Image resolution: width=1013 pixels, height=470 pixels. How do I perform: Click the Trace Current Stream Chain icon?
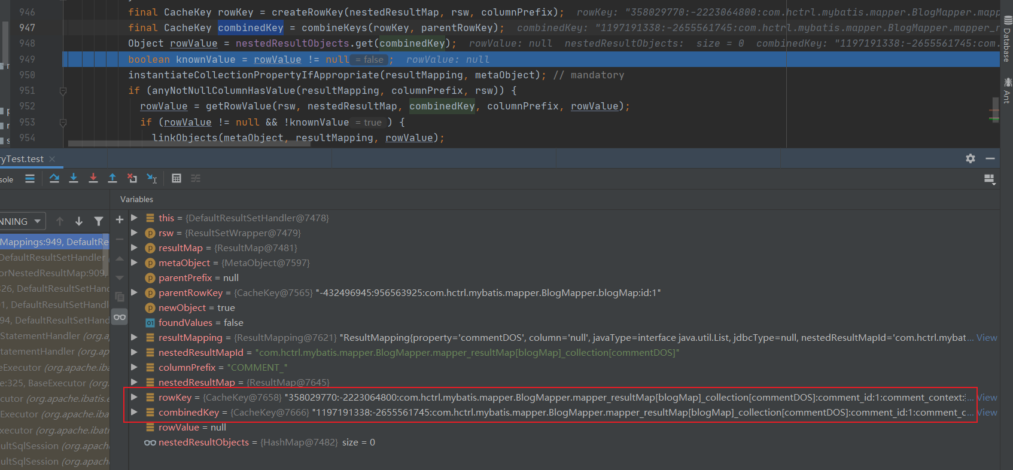[196, 178]
